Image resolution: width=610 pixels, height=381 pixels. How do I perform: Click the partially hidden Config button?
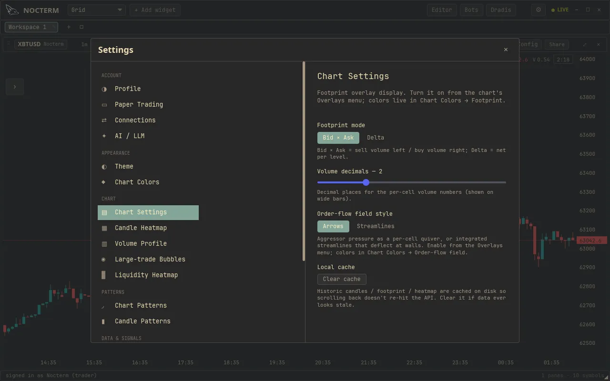pos(530,44)
